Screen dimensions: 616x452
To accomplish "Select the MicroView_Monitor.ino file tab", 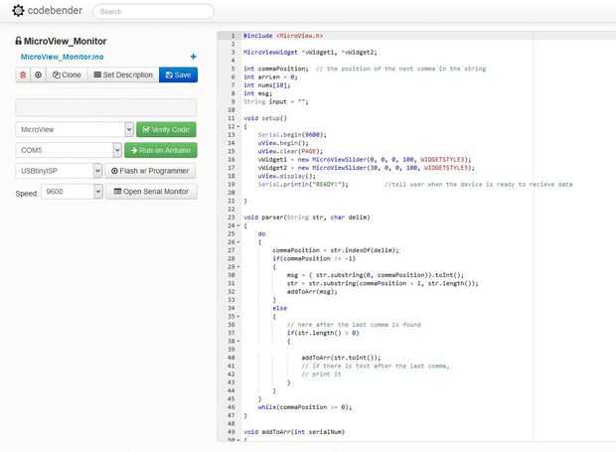I will 62,57.
